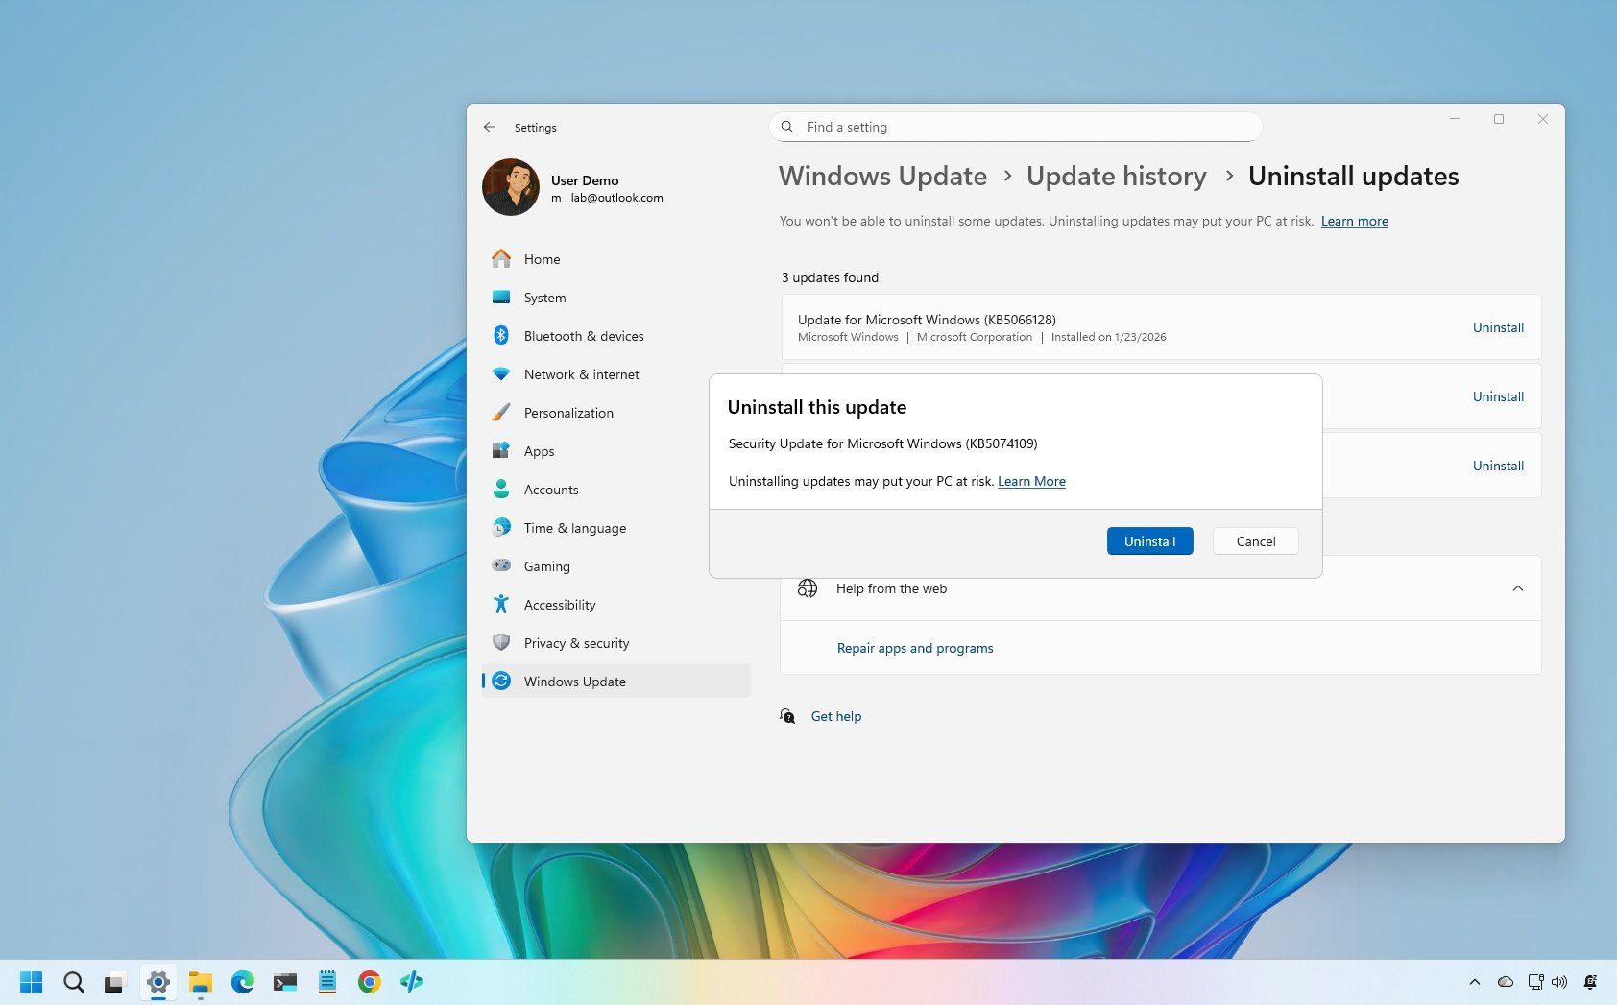Open System settings from the sidebar

(544, 298)
